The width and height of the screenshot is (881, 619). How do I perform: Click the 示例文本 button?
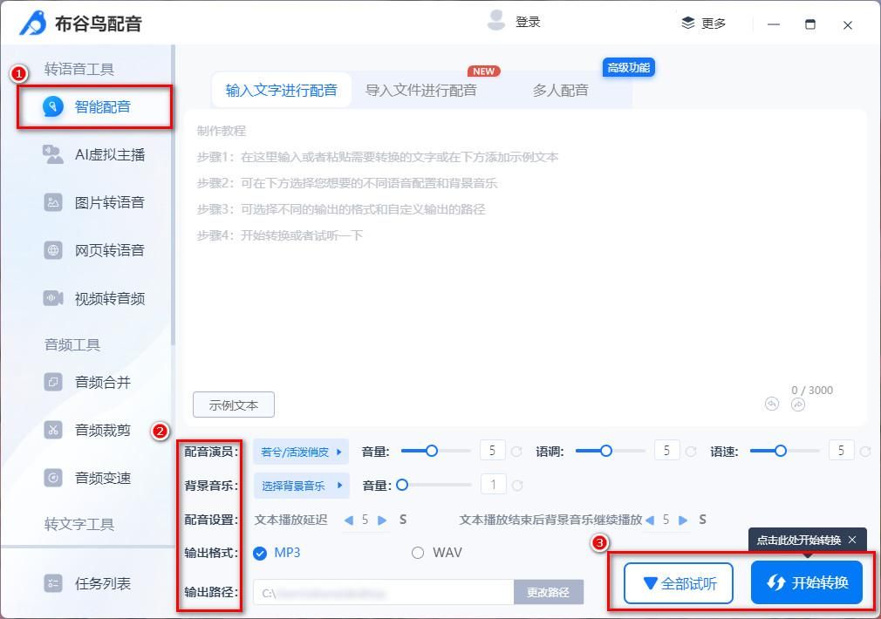pos(234,405)
